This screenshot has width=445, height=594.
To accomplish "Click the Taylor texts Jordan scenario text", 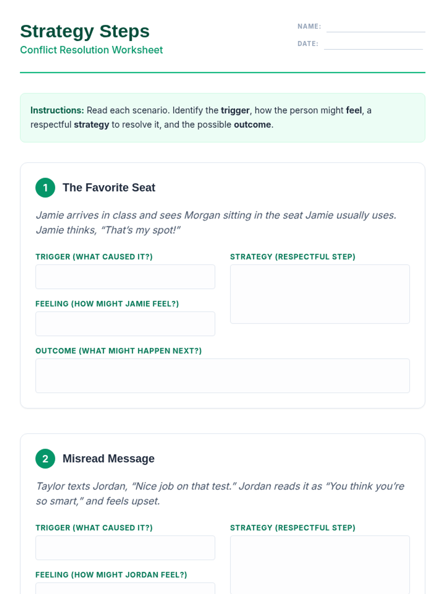I will (x=220, y=493).
